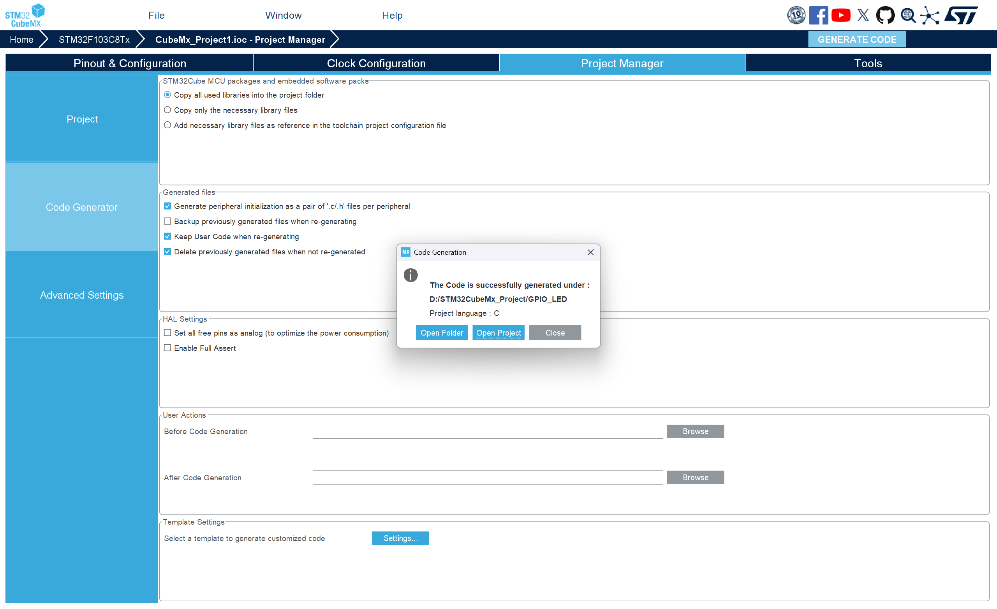The image size is (997, 609).
Task: Click the GENERATE CODE button
Action: coord(856,40)
